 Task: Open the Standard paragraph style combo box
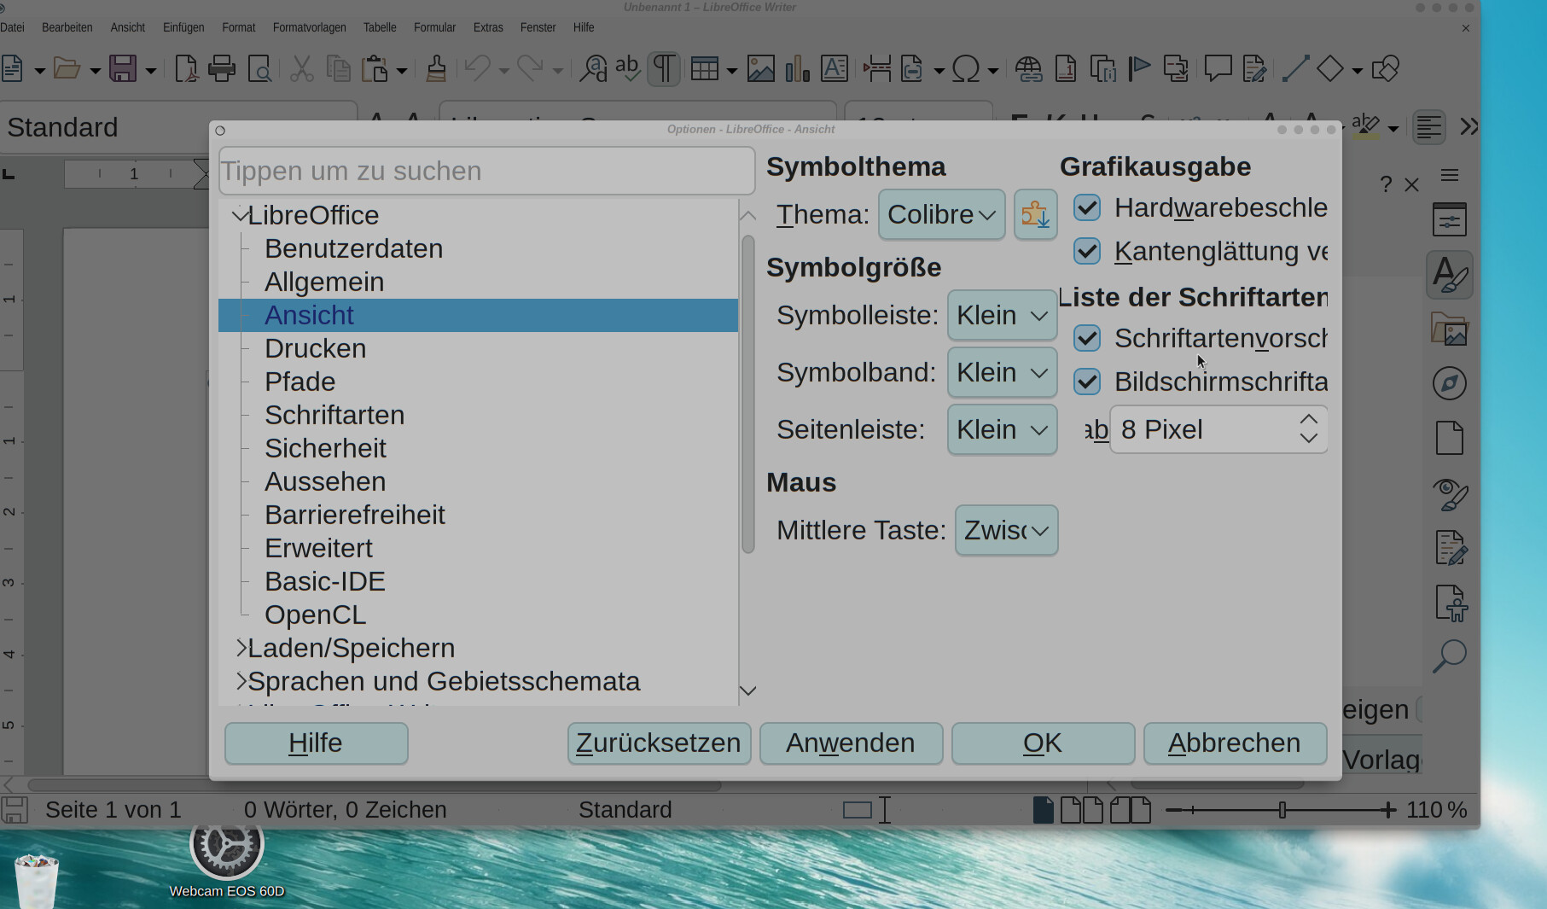click(178, 127)
